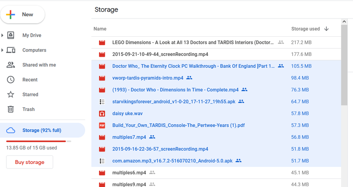Viewport: 353px width, 187px height.
Task: Sort by the Name column header
Action: point(100,29)
